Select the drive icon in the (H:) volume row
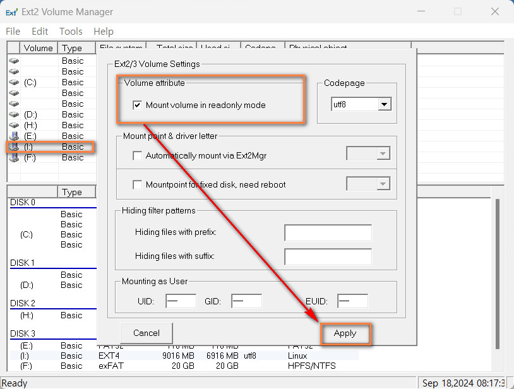The width and height of the screenshot is (514, 389). (14, 125)
